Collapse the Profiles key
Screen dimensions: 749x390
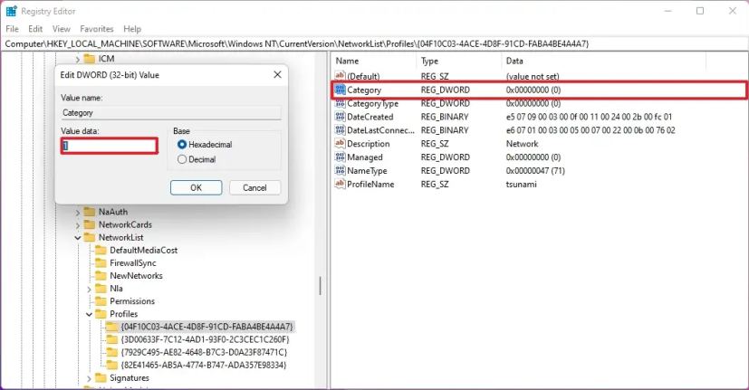point(89,314)
